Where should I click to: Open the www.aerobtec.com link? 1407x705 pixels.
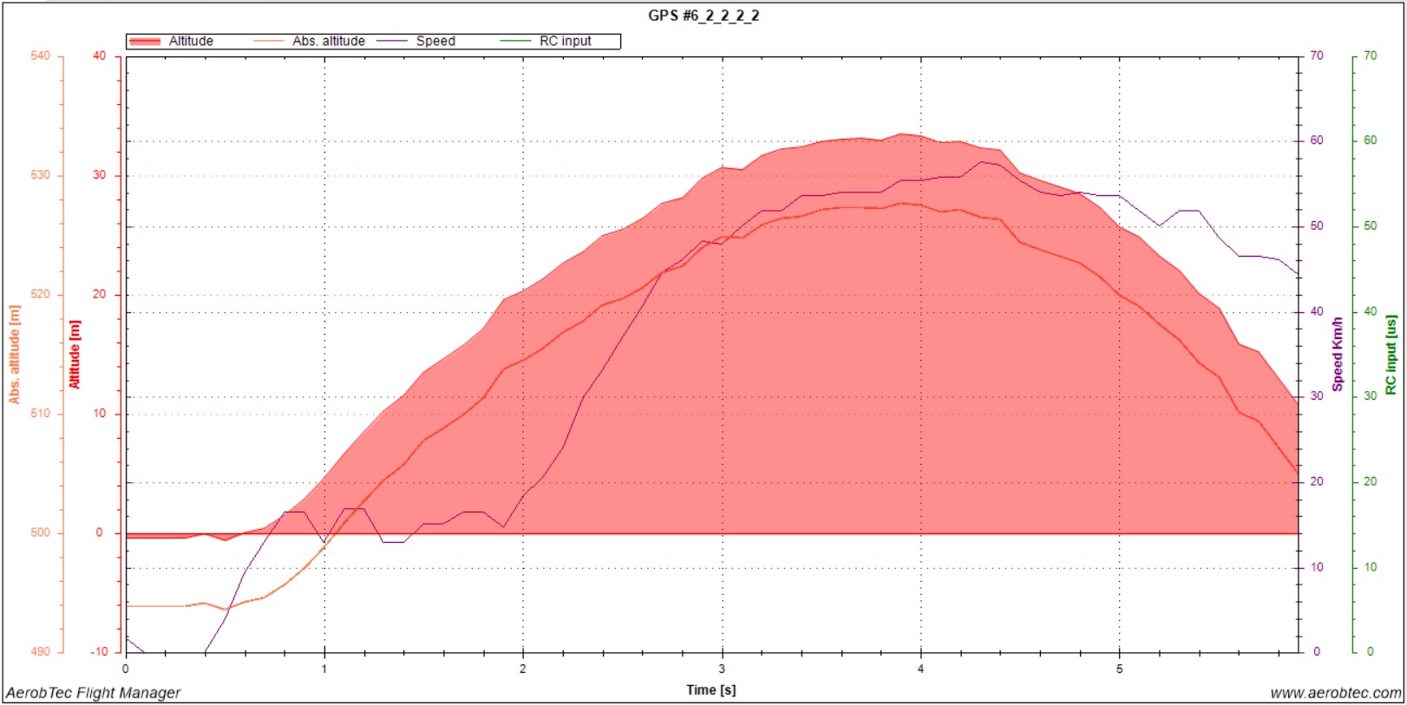[x=1335, y=693]
